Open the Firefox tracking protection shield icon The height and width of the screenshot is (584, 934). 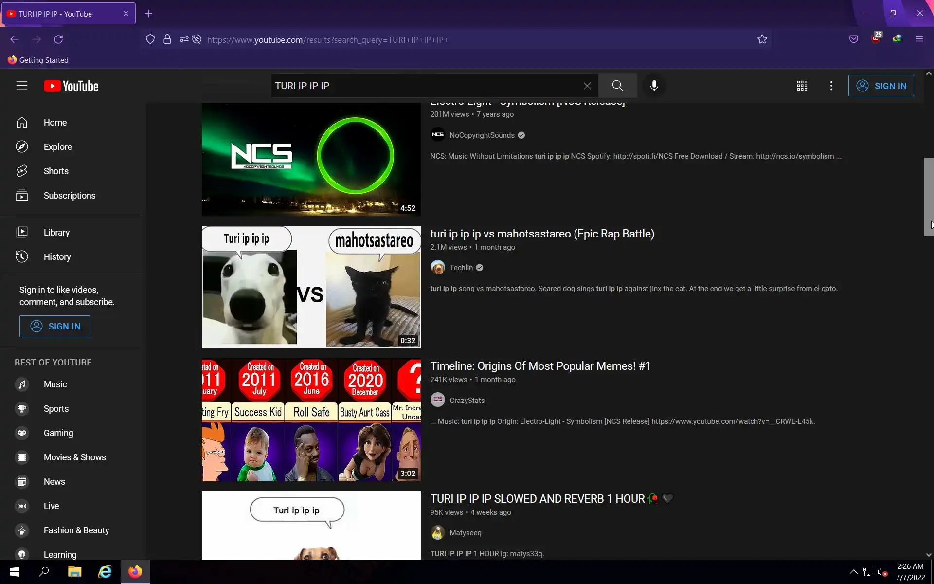150,39
